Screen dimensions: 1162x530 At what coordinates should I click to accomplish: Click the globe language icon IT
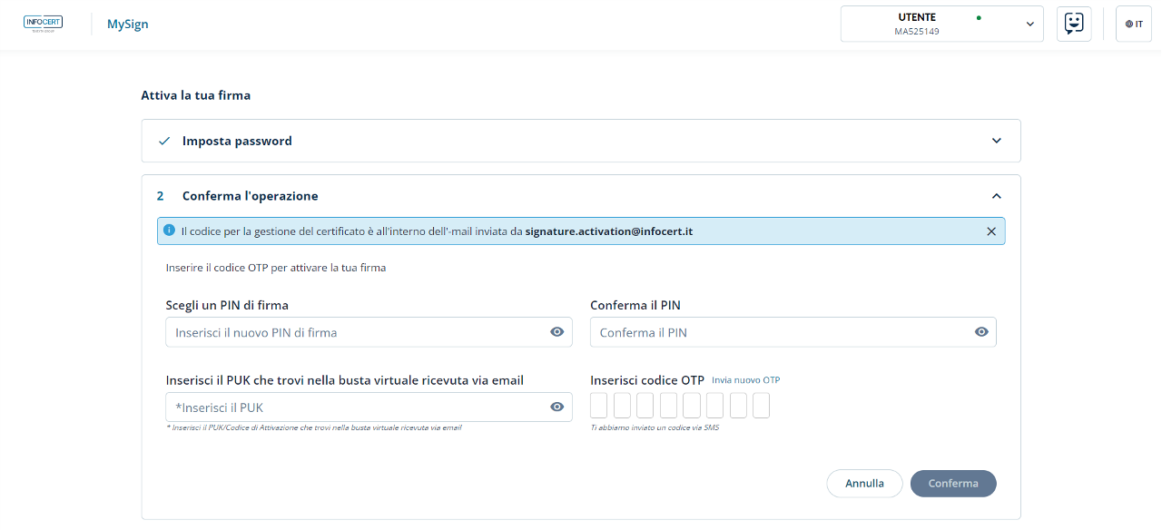click(1133, 24)
